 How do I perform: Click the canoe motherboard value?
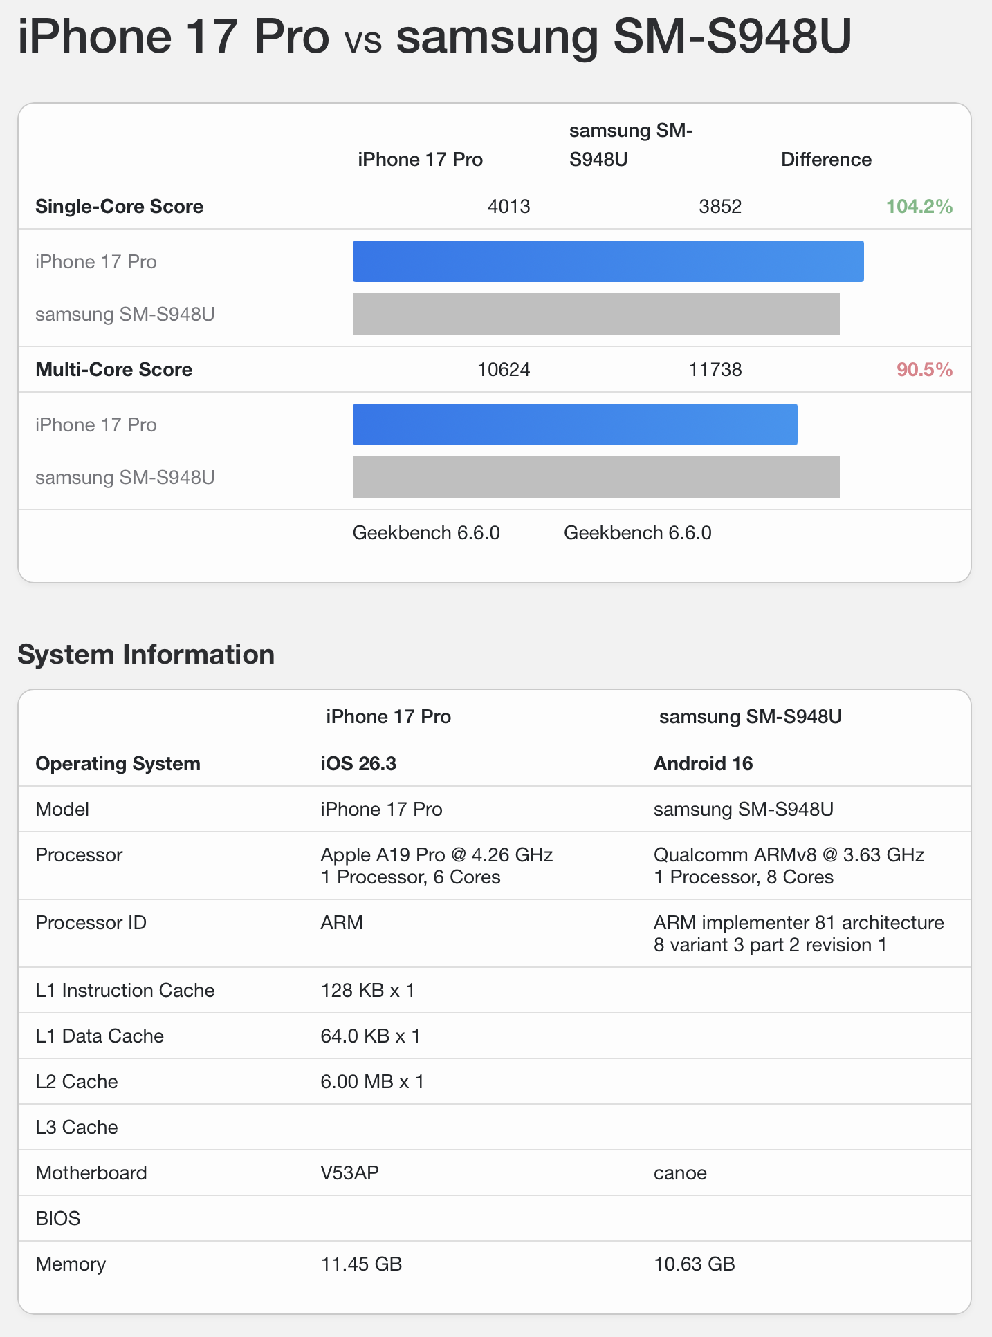[680, 1173]
